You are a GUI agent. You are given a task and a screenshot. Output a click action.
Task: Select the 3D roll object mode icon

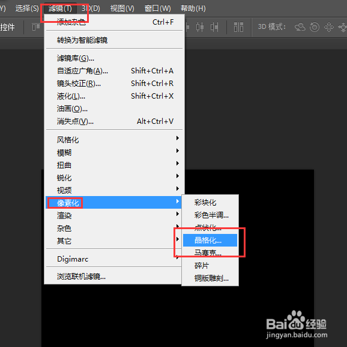coord(315,27)
